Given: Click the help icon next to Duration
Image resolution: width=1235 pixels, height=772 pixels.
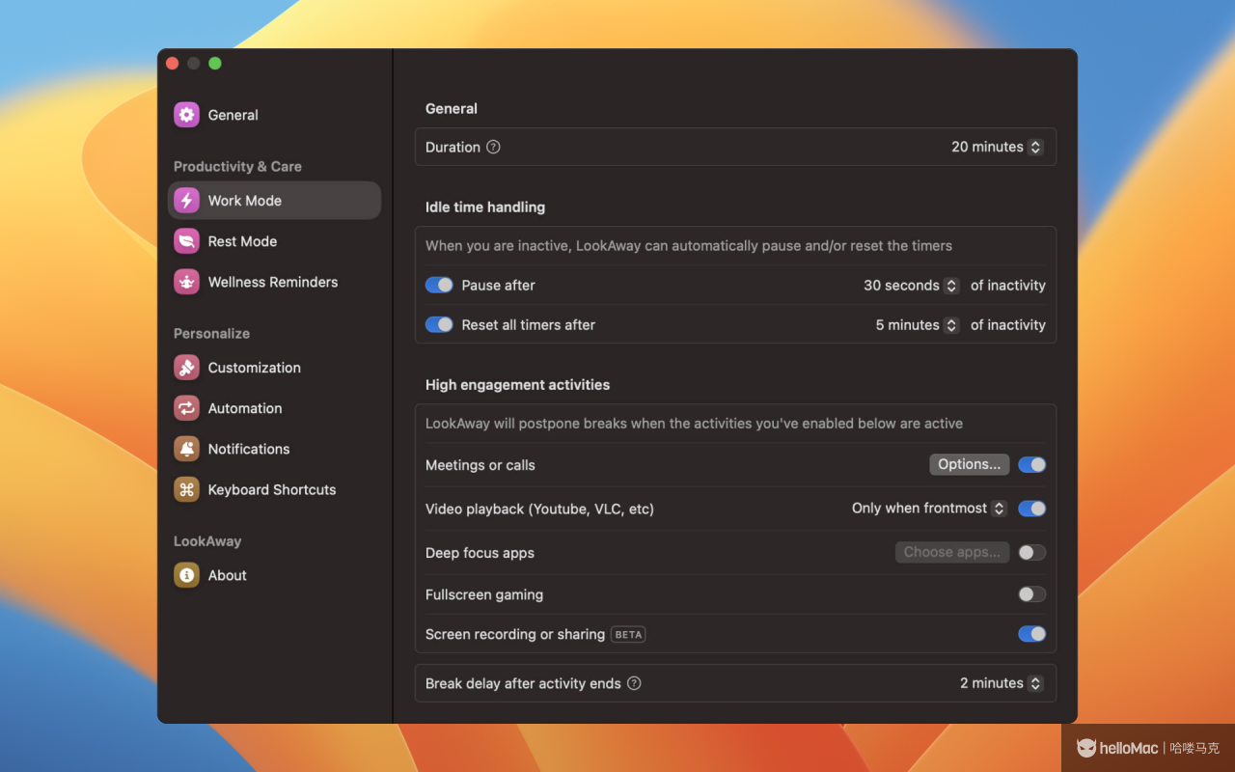Looking at the screenshot, I should tap(493, 147).
